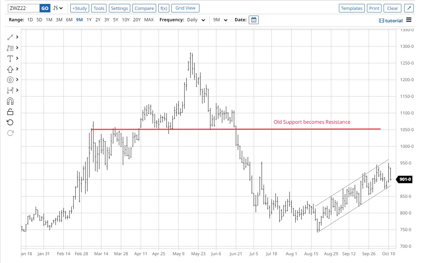Image resolution: width=423 pixels, height=263 pixels.
Task: Set range to 5D
Action: click(x=39, y=19)
